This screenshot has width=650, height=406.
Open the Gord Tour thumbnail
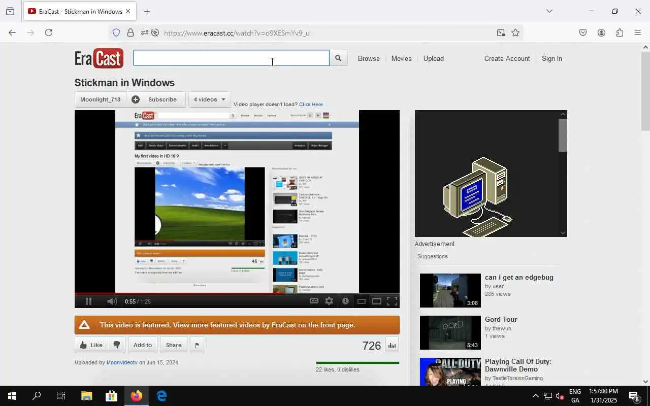point(450,332)
